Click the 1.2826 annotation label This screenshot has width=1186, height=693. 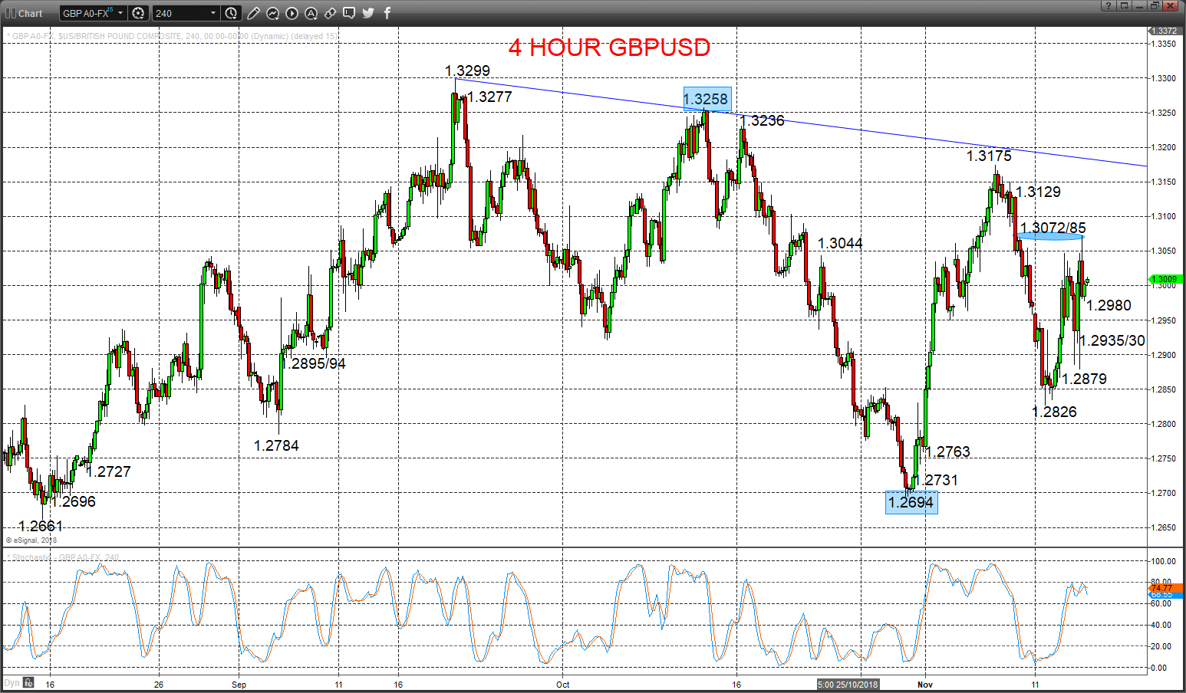click(x=1055, y=412)
